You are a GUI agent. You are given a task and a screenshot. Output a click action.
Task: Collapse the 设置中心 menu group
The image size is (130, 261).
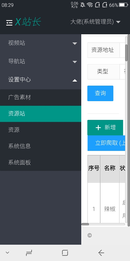41,80
